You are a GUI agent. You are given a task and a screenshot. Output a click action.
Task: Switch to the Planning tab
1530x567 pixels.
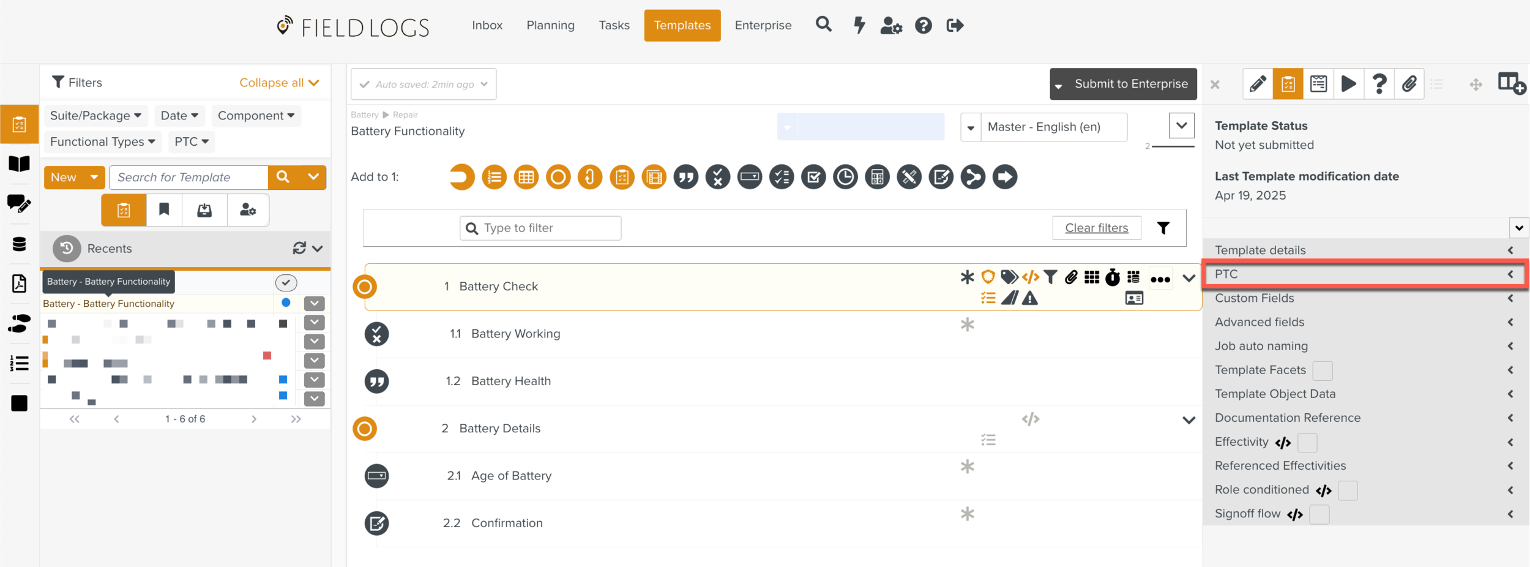tap(550, 25)
